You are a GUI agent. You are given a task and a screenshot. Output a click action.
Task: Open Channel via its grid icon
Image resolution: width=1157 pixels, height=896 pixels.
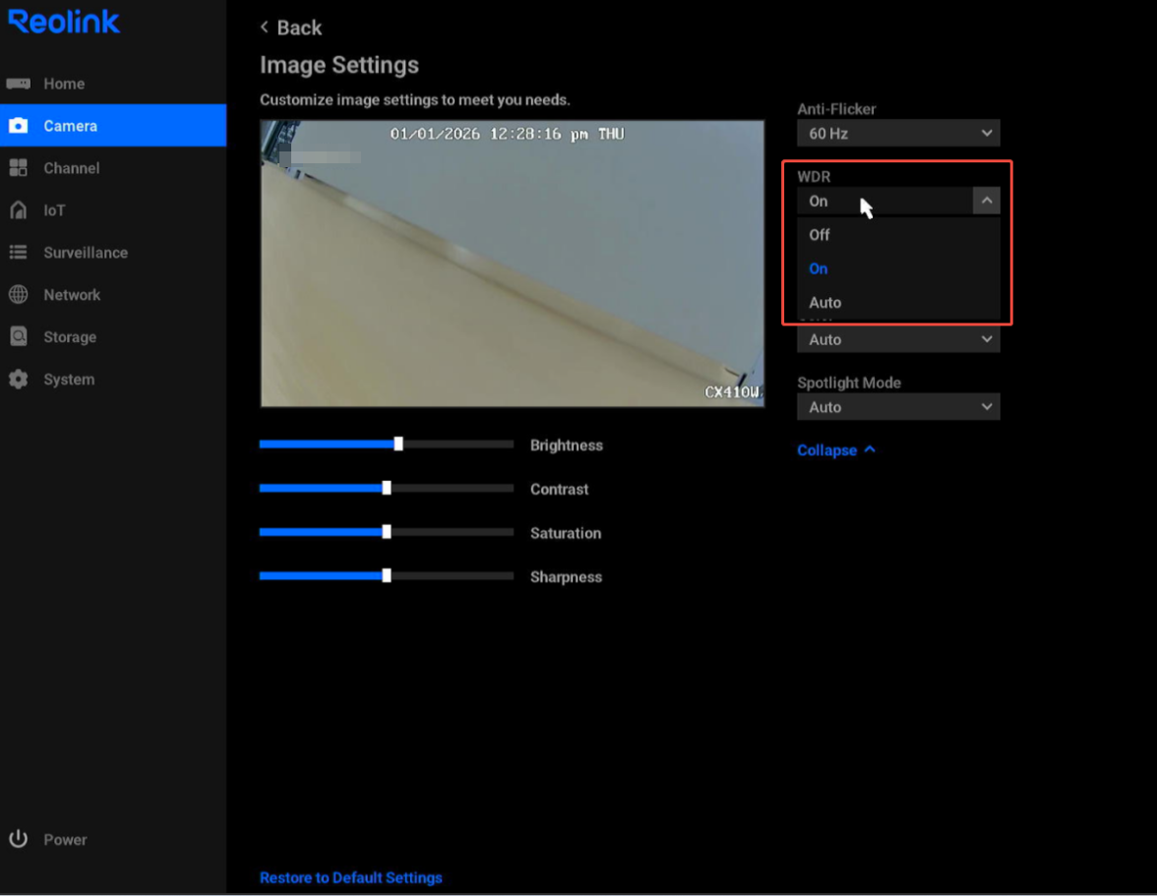point(19,168)
